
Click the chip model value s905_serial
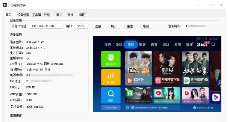pos(35,107)
